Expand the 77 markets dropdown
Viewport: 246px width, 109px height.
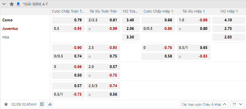(237, 104)
